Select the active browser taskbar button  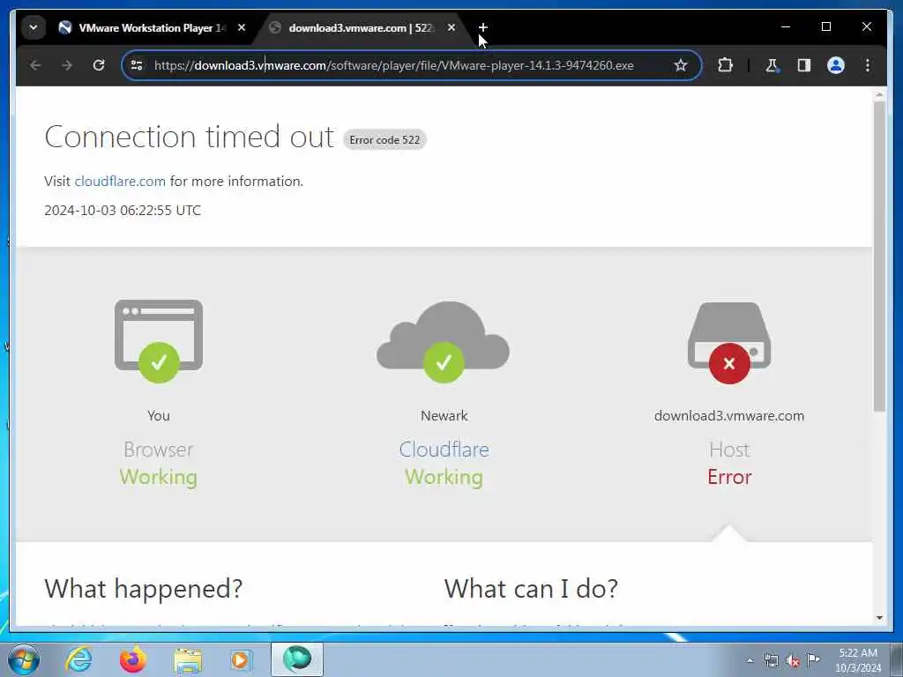point(297,659)
